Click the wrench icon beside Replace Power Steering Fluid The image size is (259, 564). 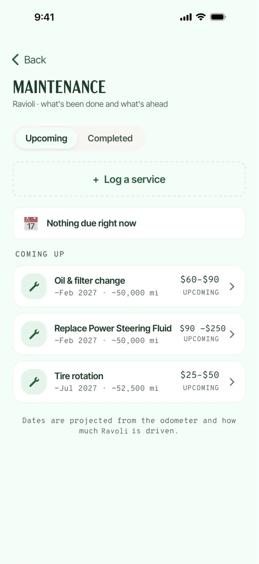coord(34,334)
